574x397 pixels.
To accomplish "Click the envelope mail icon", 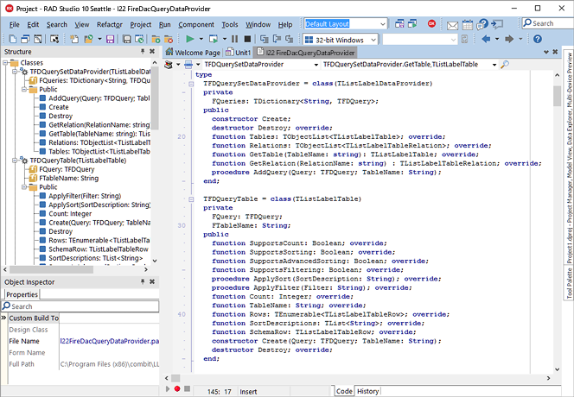I will click(452, 25).
